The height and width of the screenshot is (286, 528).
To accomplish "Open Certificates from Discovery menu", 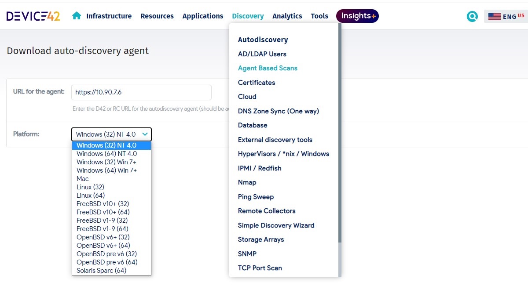I will tap(257, 83).
